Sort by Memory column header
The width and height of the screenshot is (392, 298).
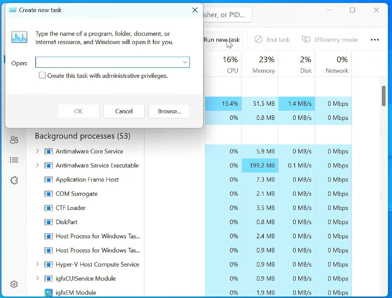click(260, 64)
